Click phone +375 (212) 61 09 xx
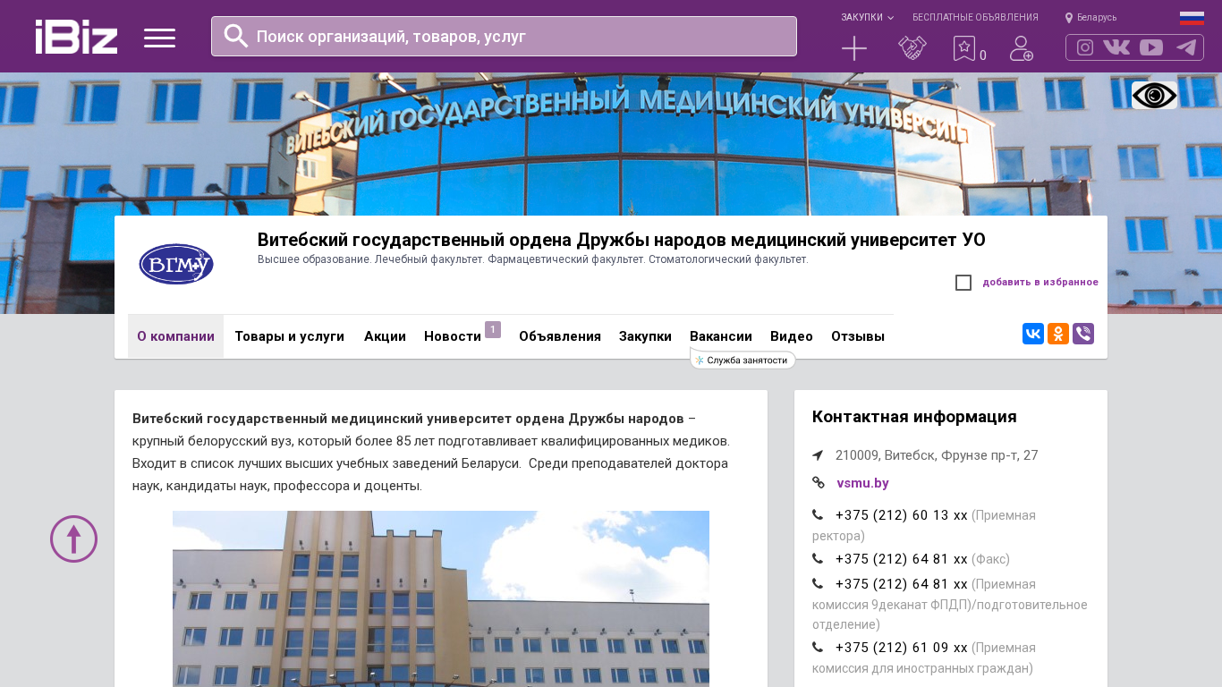The width and height of the screenshot is (1222, 687). [902, 648]
